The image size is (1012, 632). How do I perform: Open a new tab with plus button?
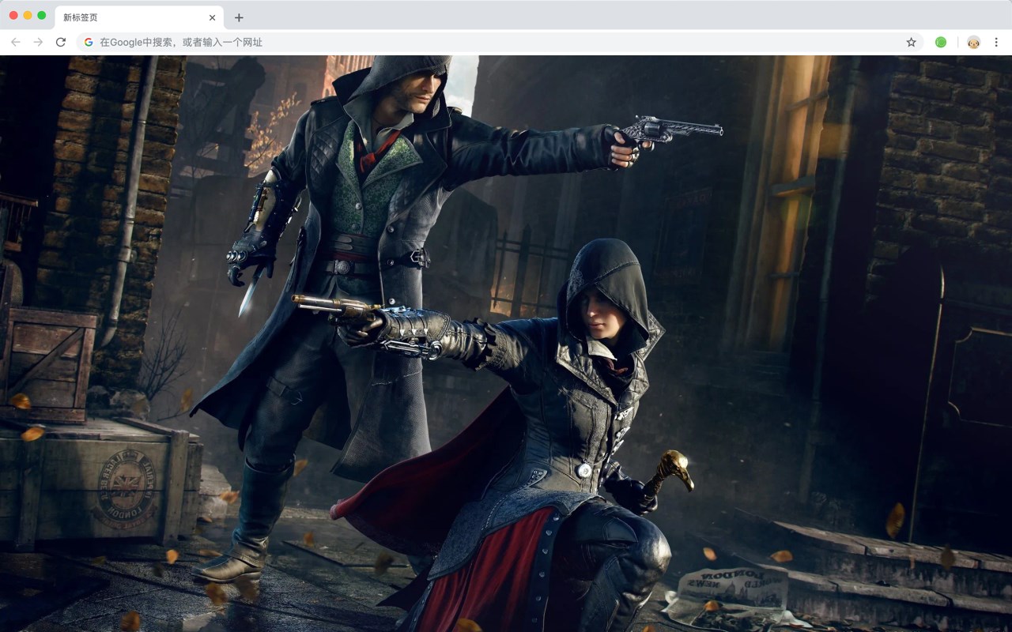pyautogui.click(x=239, y=17)
